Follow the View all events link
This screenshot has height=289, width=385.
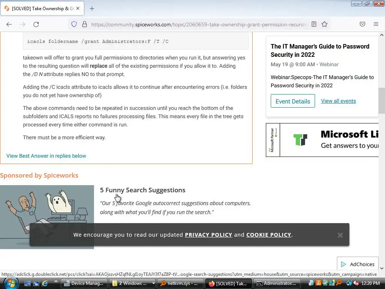tap(338, 101)
